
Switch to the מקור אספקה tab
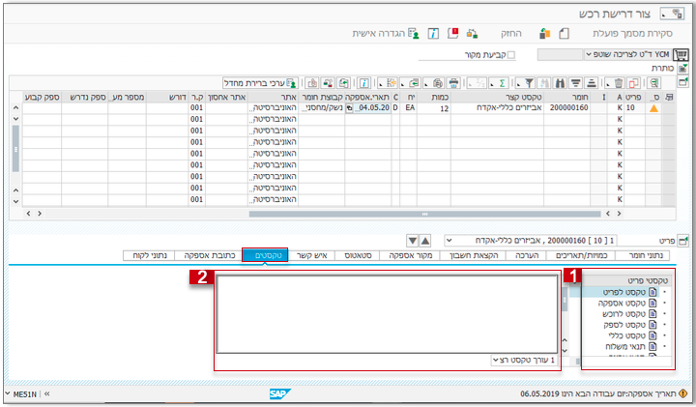[411, 255]
